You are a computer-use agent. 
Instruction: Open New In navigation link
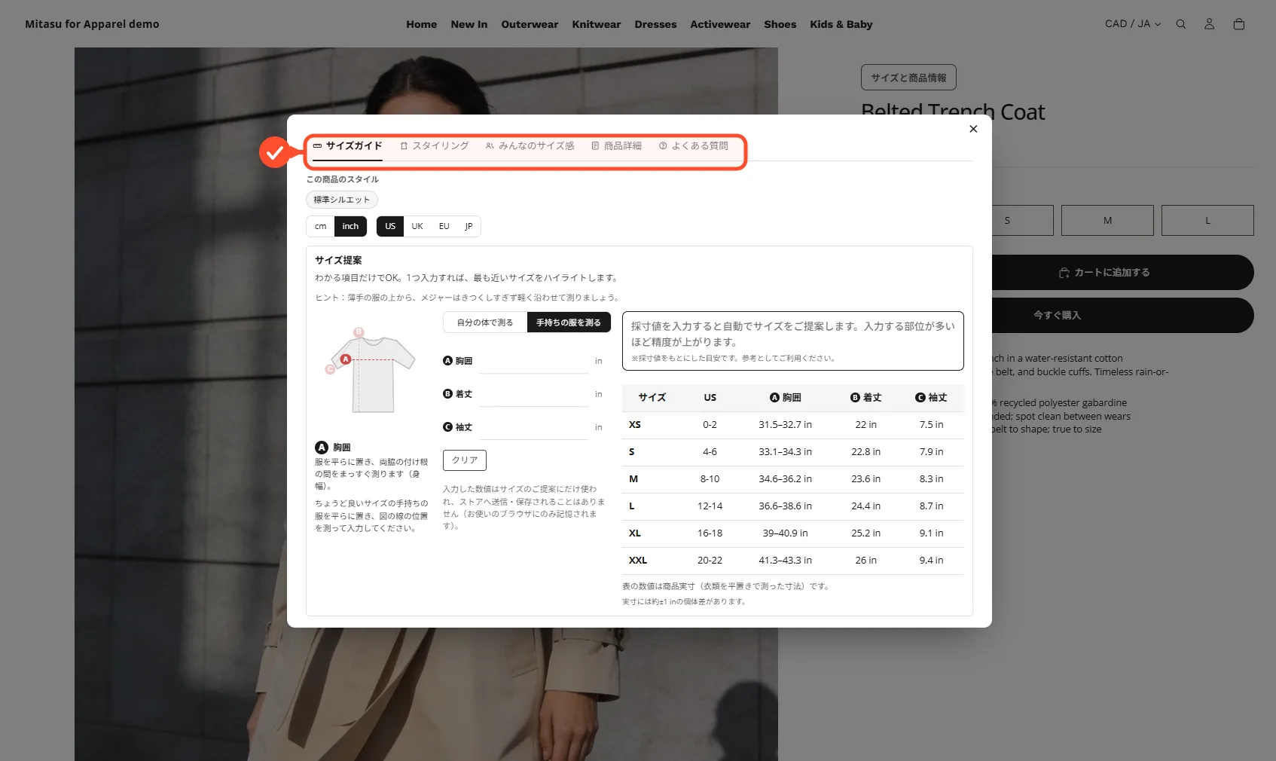(x=469, y=24)
